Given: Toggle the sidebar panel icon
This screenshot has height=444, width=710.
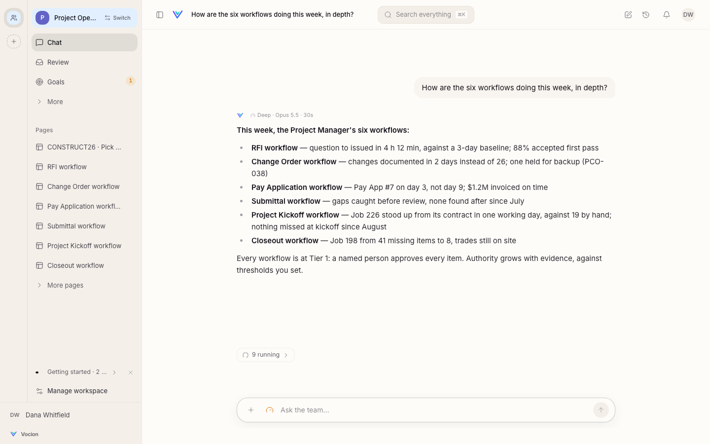Looking at the screenshot, I should (x=160, y=15).
